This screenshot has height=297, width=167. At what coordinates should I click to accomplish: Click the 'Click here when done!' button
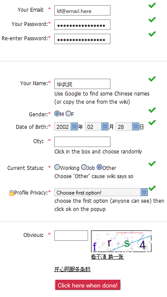tap(88, 285)
